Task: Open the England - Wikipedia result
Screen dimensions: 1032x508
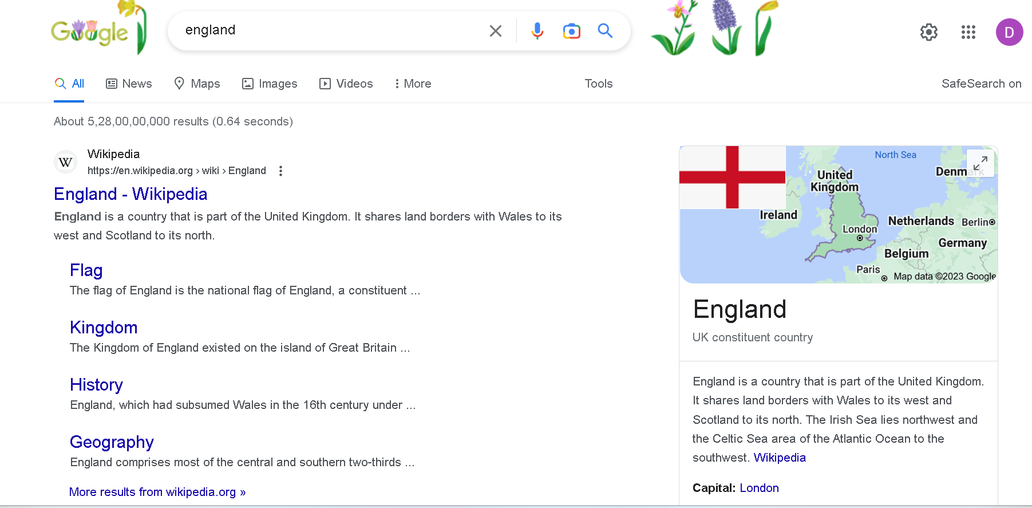Action: (x=131, y=194)
